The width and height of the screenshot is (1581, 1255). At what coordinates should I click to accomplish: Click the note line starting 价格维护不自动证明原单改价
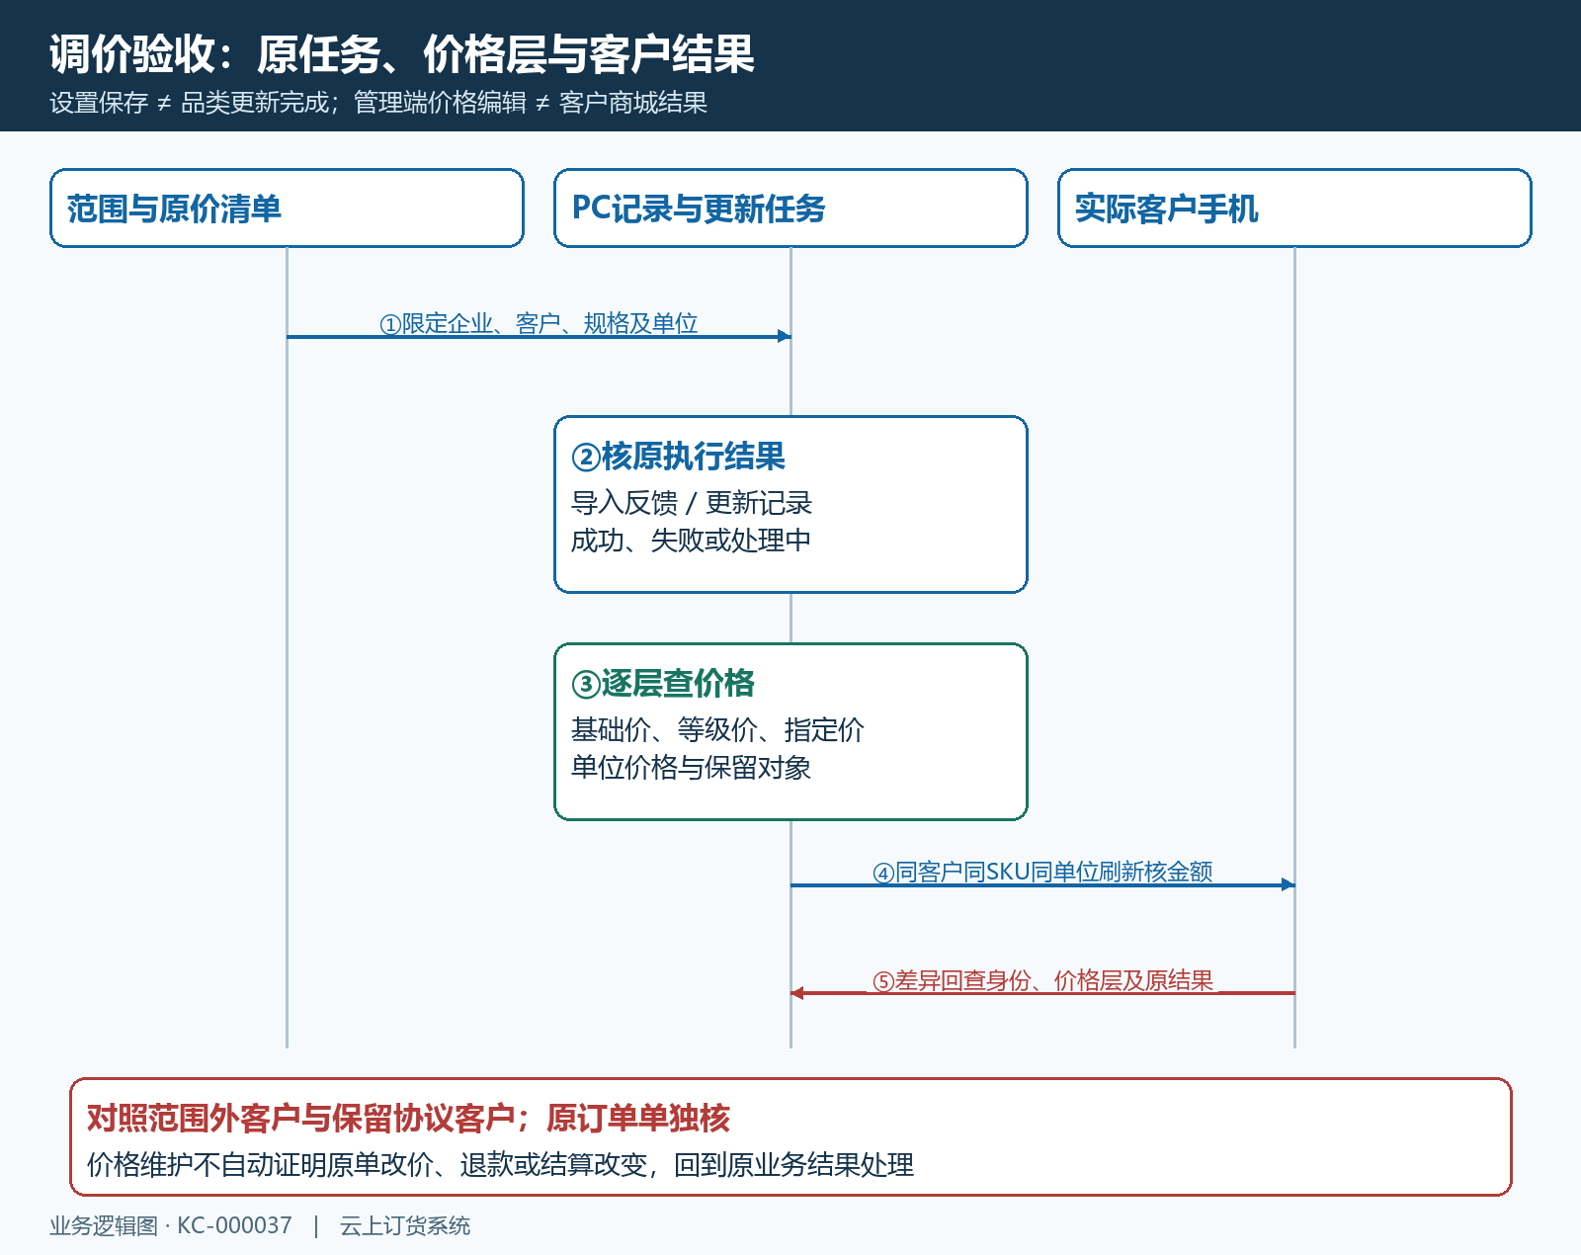[500, 1165]
